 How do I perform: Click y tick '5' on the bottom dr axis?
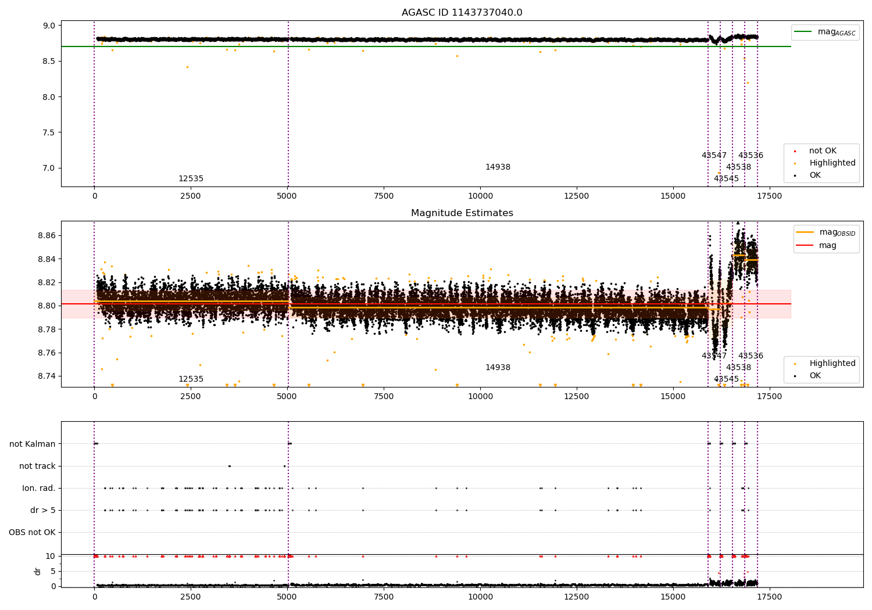tap(53, 572)
